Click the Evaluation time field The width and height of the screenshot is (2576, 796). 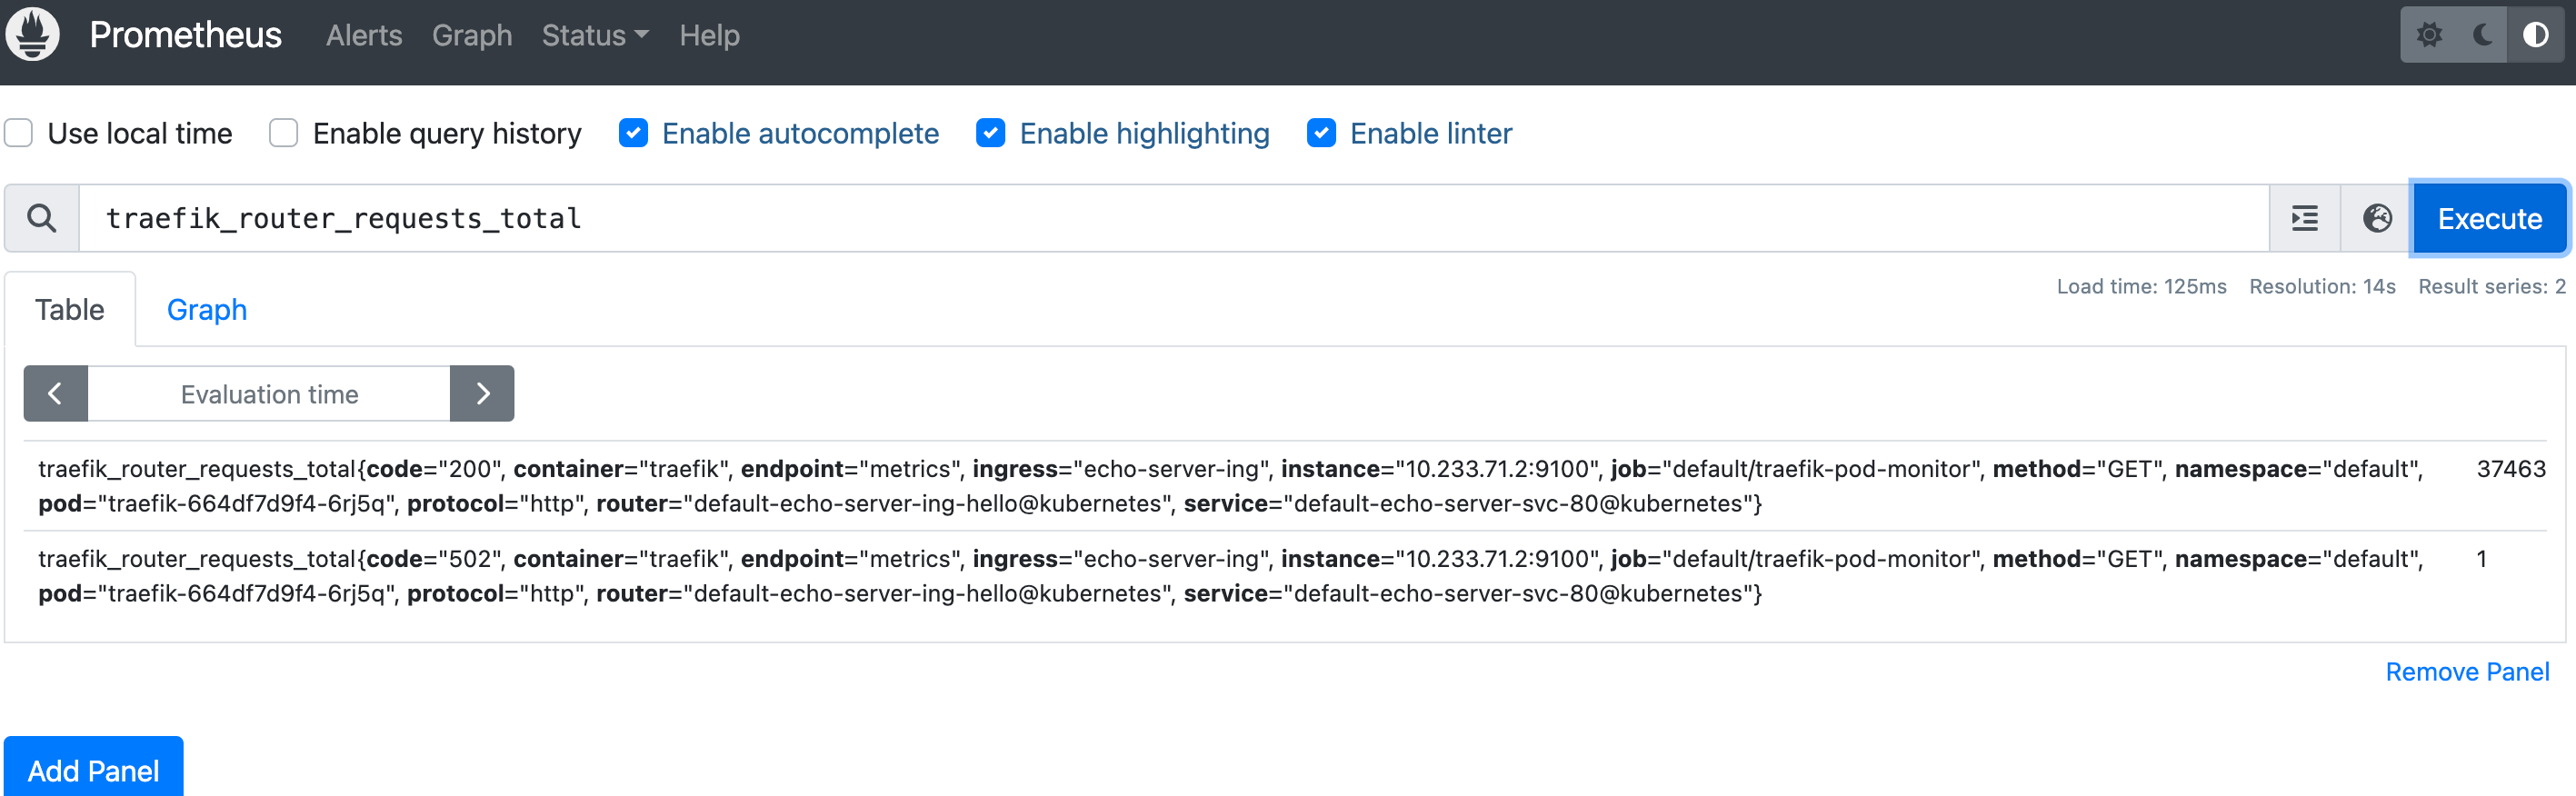pyautogui.click(x=269, y=393)
